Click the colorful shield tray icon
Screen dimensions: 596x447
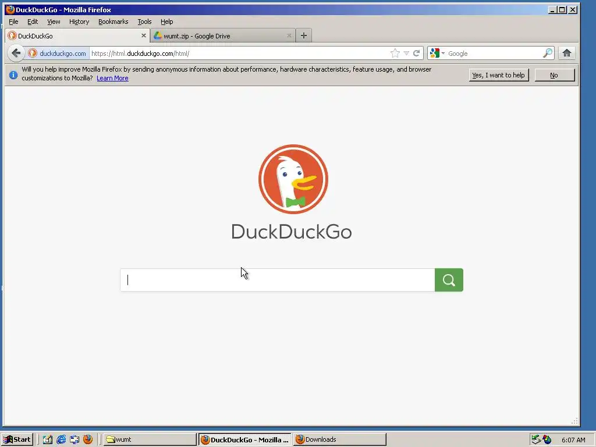pos(547,439)
